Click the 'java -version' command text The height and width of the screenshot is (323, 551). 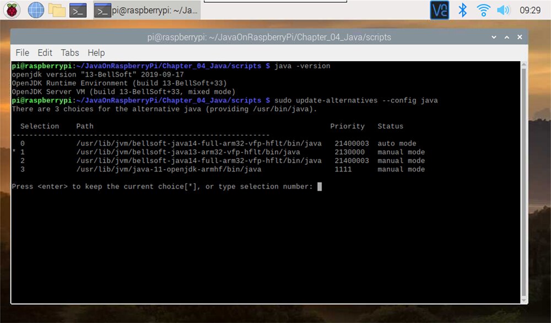pyautogui.click(x=302, y=66)
